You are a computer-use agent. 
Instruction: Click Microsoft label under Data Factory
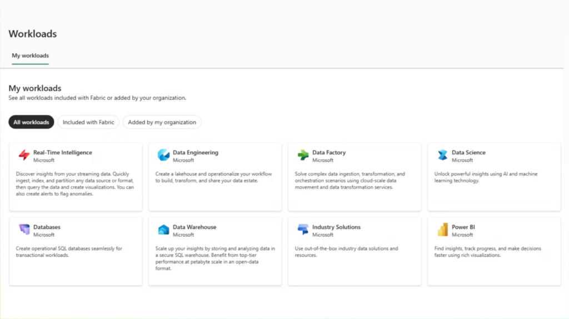tap(323, 160)
